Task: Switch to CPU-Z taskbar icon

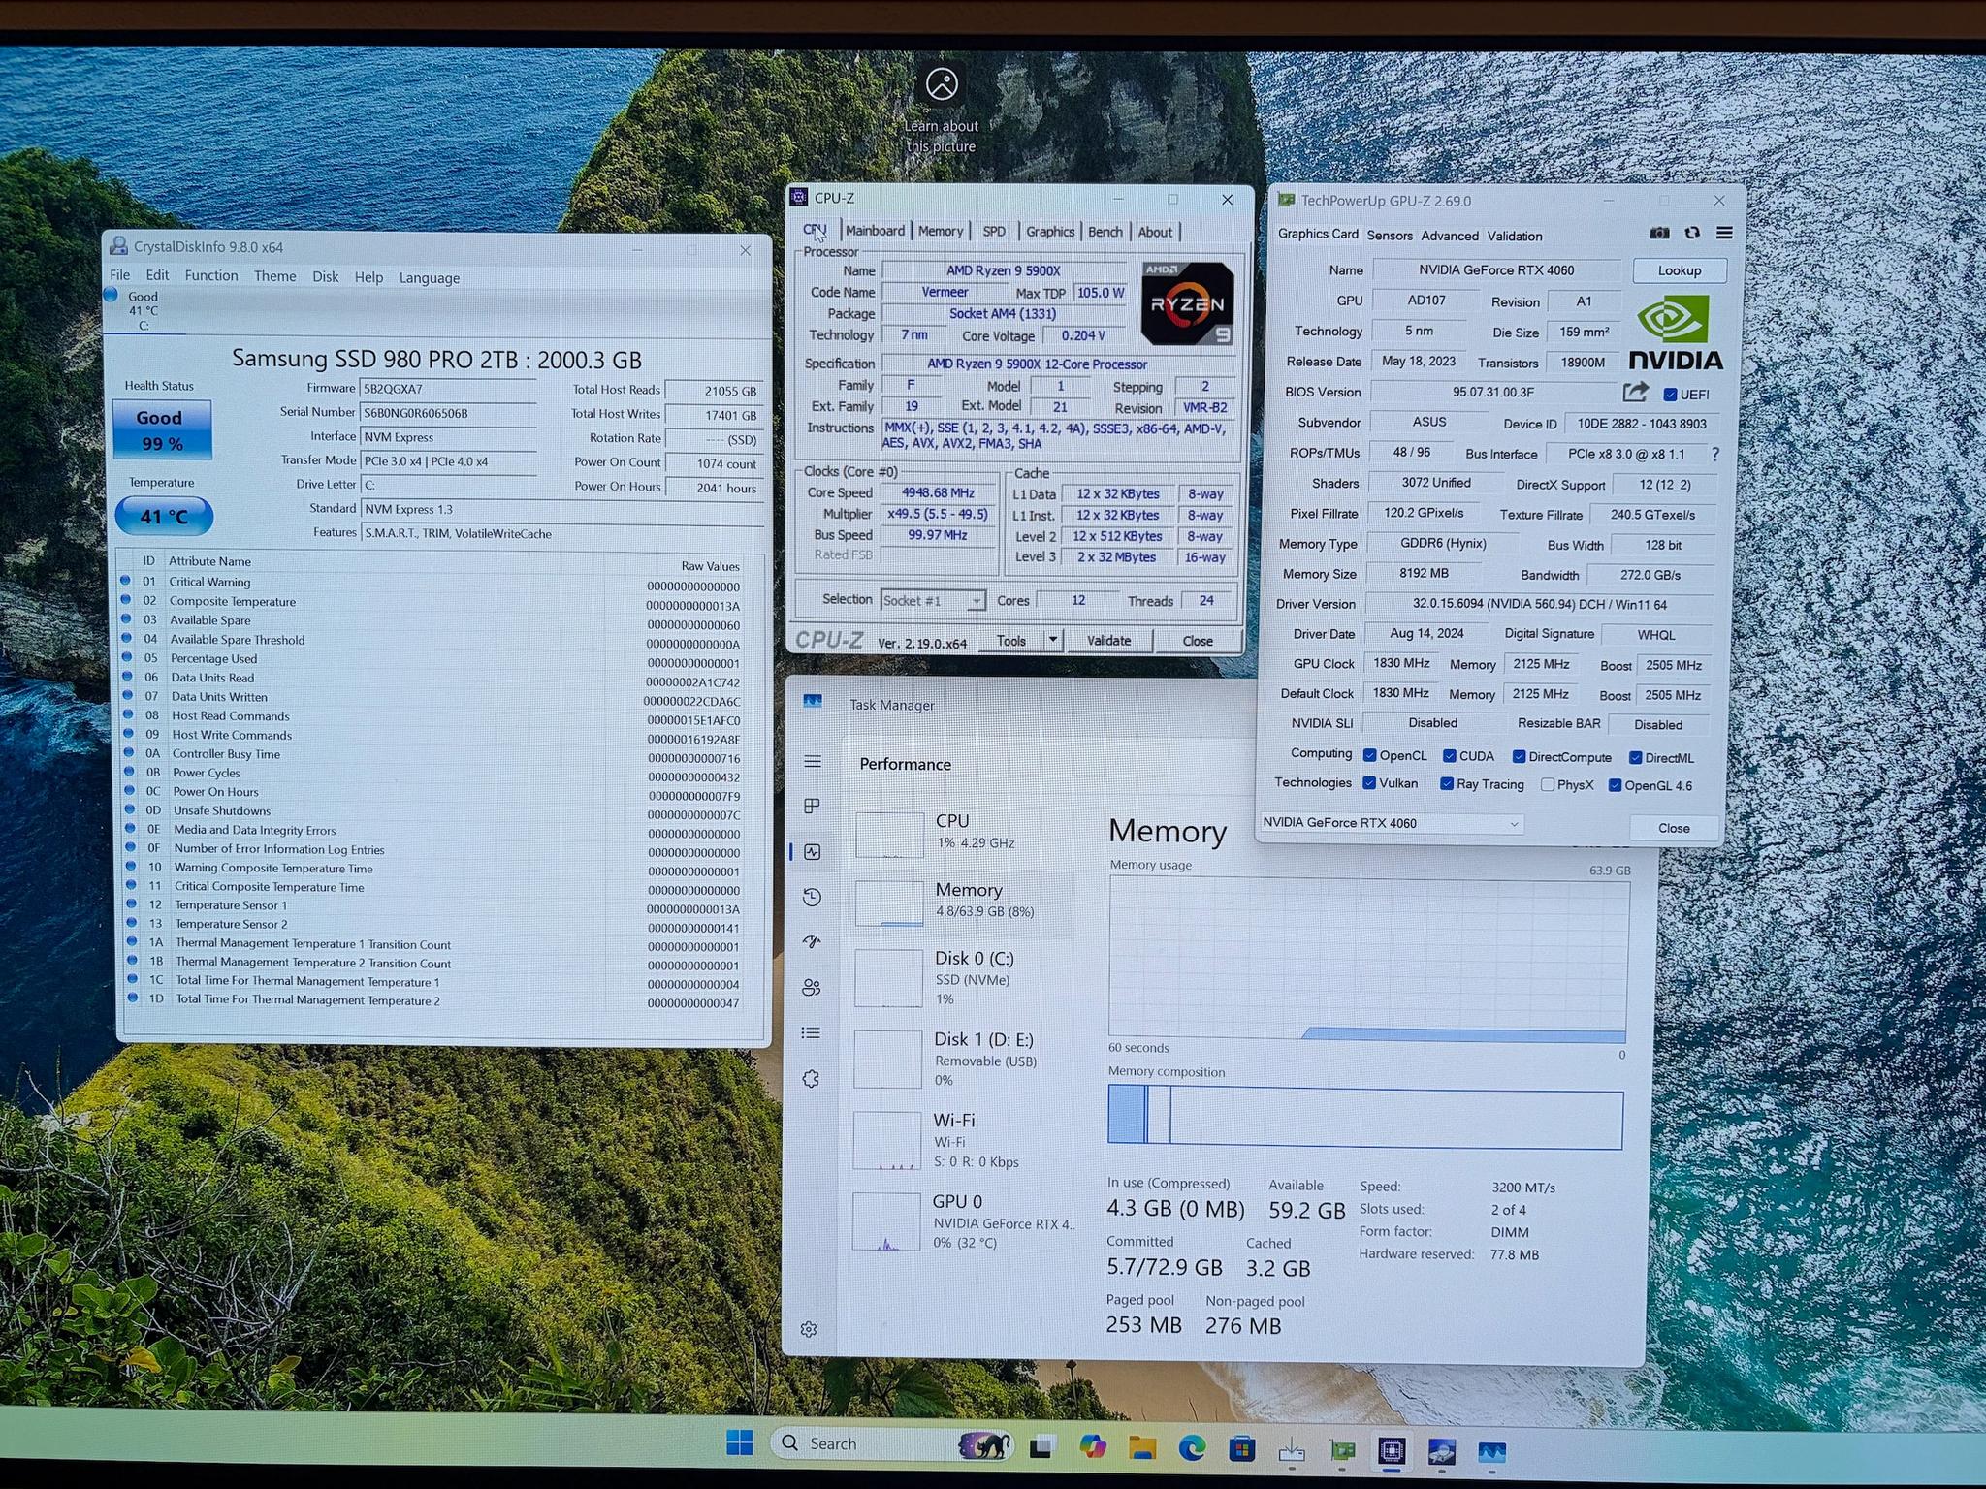Action: (x=1392, y=1450)
